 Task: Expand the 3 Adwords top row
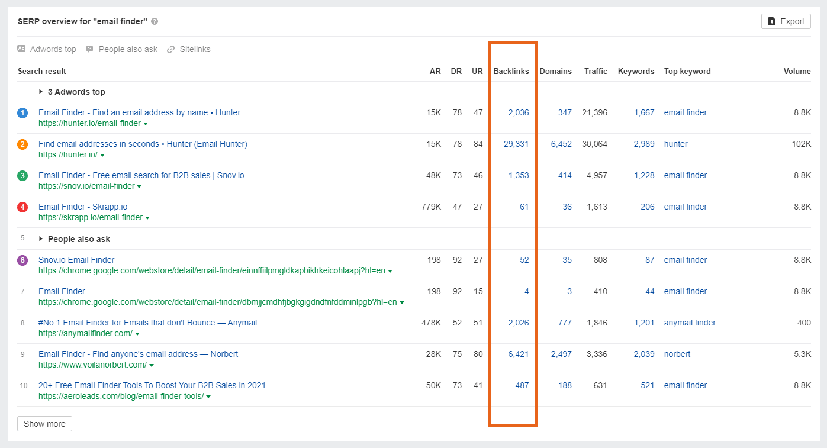pos(41,92)
